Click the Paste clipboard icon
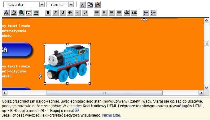210x120 pixels. [x=98, y=5]
